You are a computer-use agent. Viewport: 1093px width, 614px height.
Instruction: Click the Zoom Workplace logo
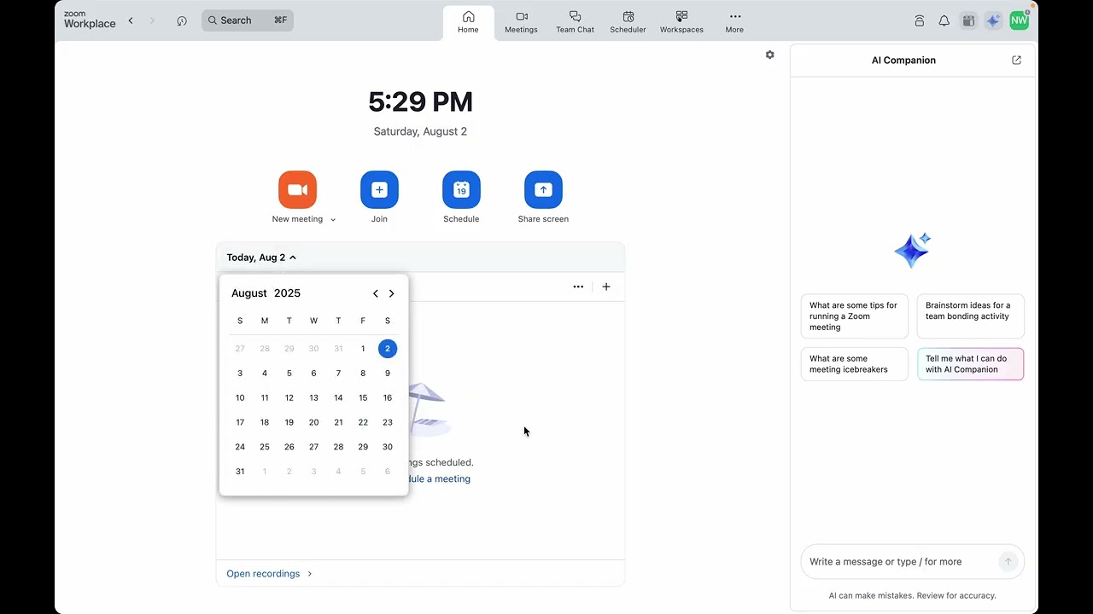pos(90,20)
